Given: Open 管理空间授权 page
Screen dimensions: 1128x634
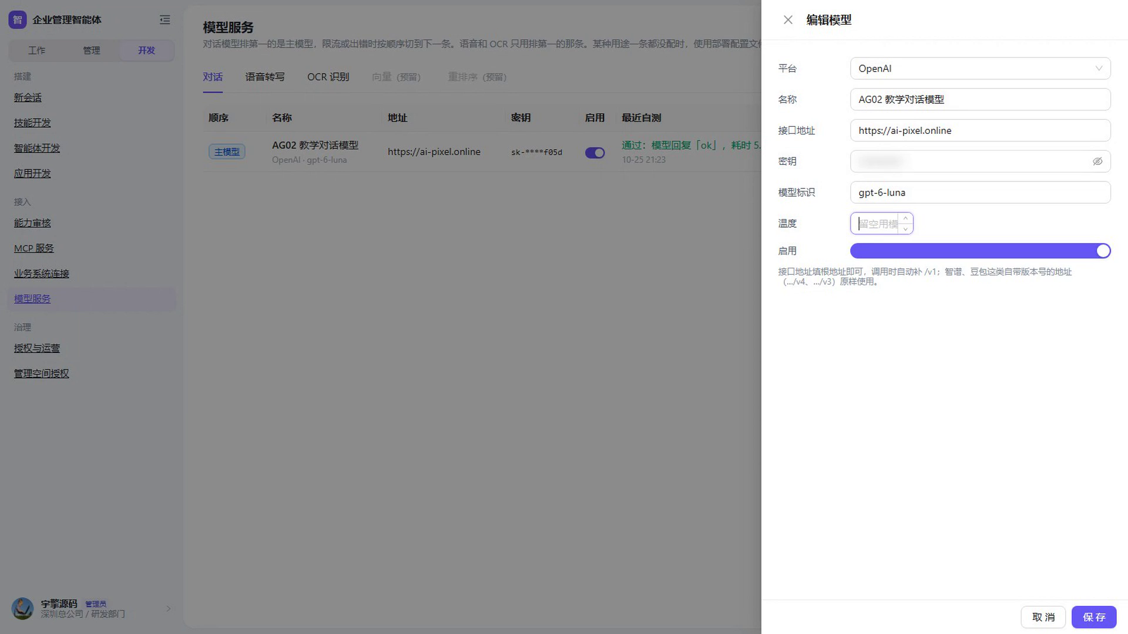Looking at the screenshot, I should point(42,373).
